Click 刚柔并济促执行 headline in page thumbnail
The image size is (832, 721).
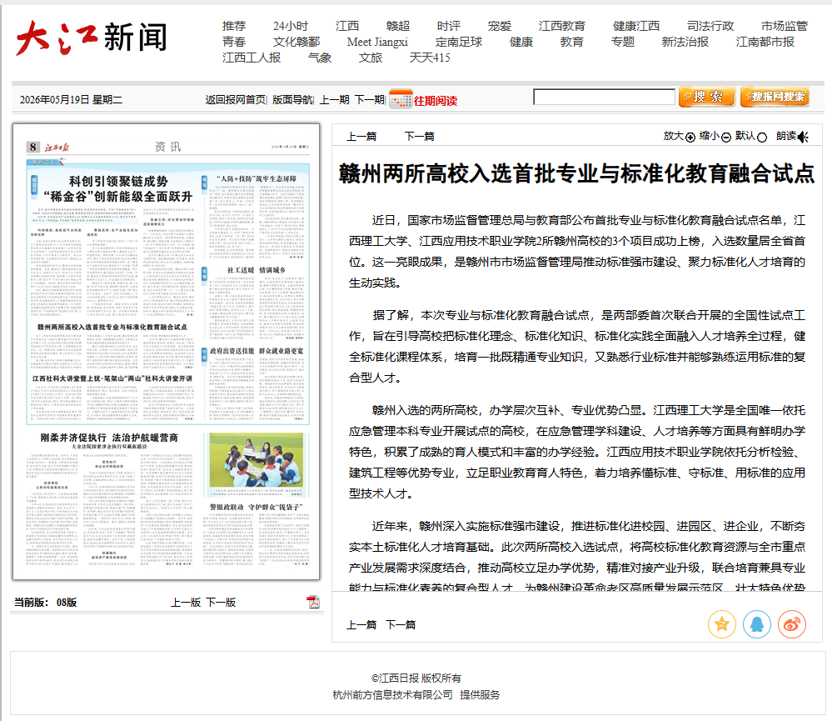tap(109, 438)
